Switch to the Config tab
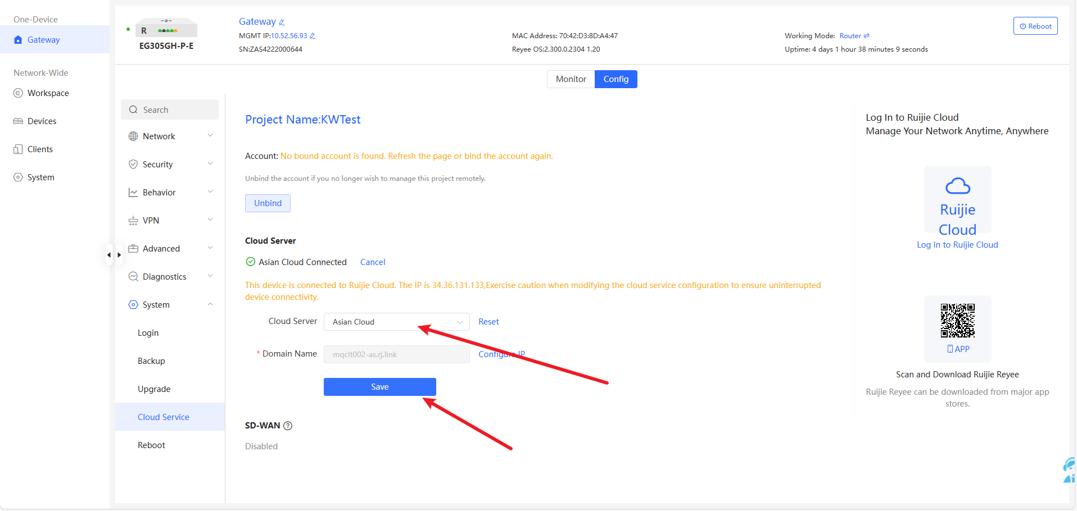1077x511 pixels. click(616, 79)
